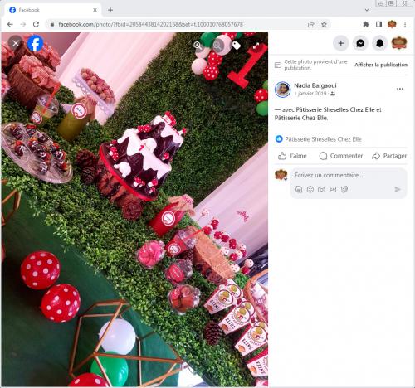This screenshot has width=415, height=388.
Task: Tag the photo using the tag icon
Action: [237, 45]
